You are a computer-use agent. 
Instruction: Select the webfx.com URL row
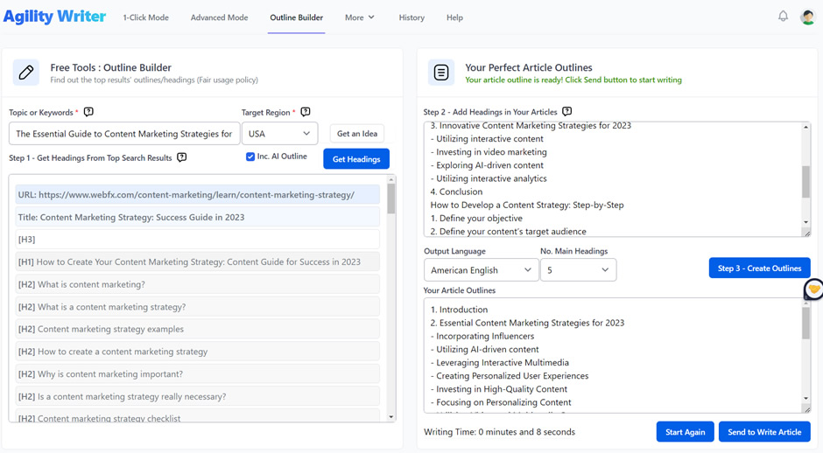click(197, 194)
